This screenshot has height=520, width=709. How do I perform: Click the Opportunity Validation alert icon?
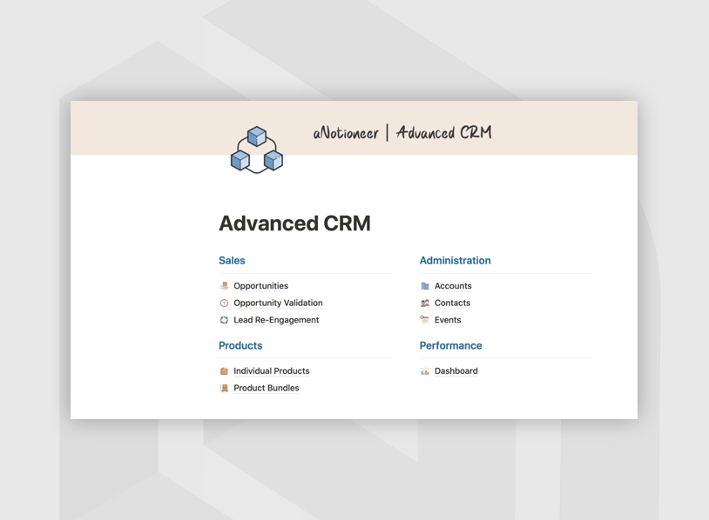click(x=224, y=303)
